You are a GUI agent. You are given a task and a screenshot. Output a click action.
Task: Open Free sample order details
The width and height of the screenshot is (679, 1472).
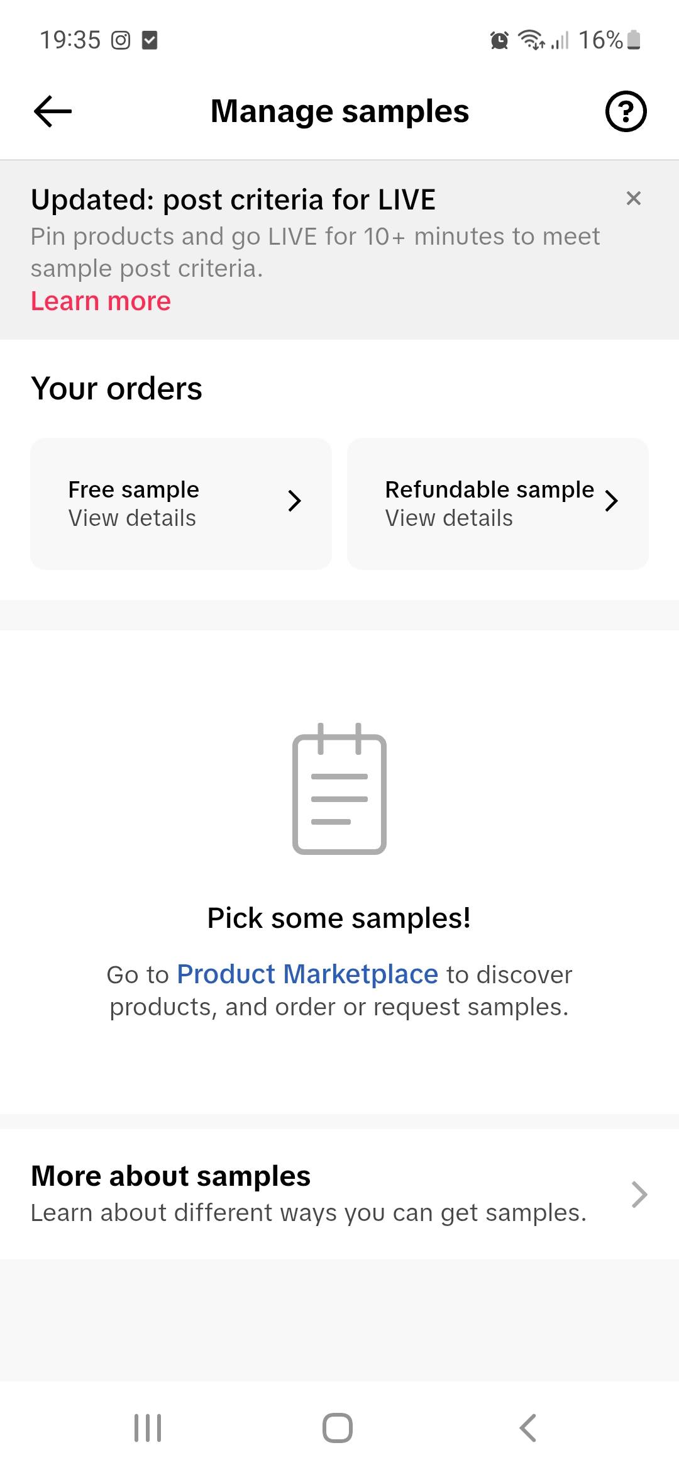[x=181, y=504]
